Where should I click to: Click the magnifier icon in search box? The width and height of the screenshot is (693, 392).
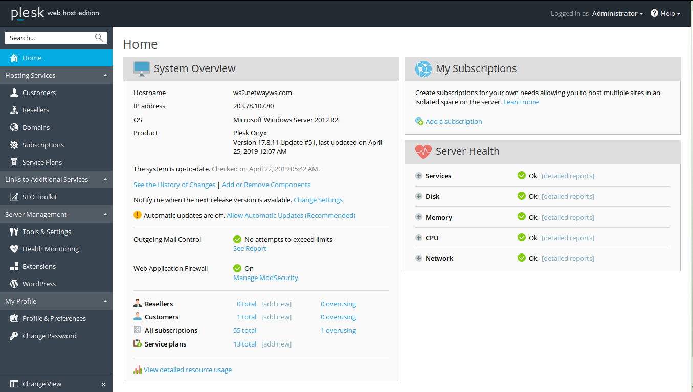[x=99, y=38]
